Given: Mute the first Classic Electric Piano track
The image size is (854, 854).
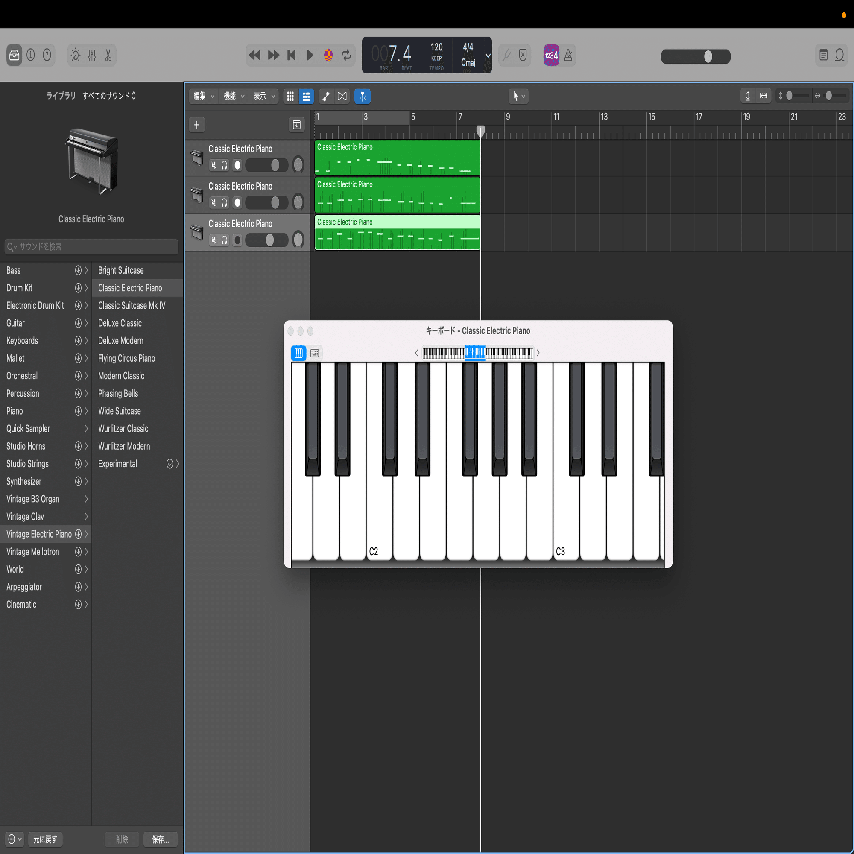Looking at the screenshot, I should [x=214, y=165].
